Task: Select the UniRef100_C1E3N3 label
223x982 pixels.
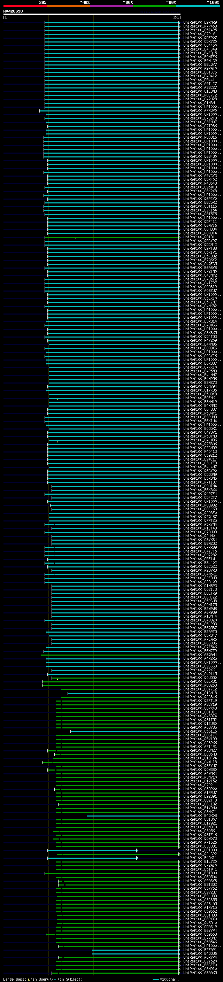Action: (200, 92)
